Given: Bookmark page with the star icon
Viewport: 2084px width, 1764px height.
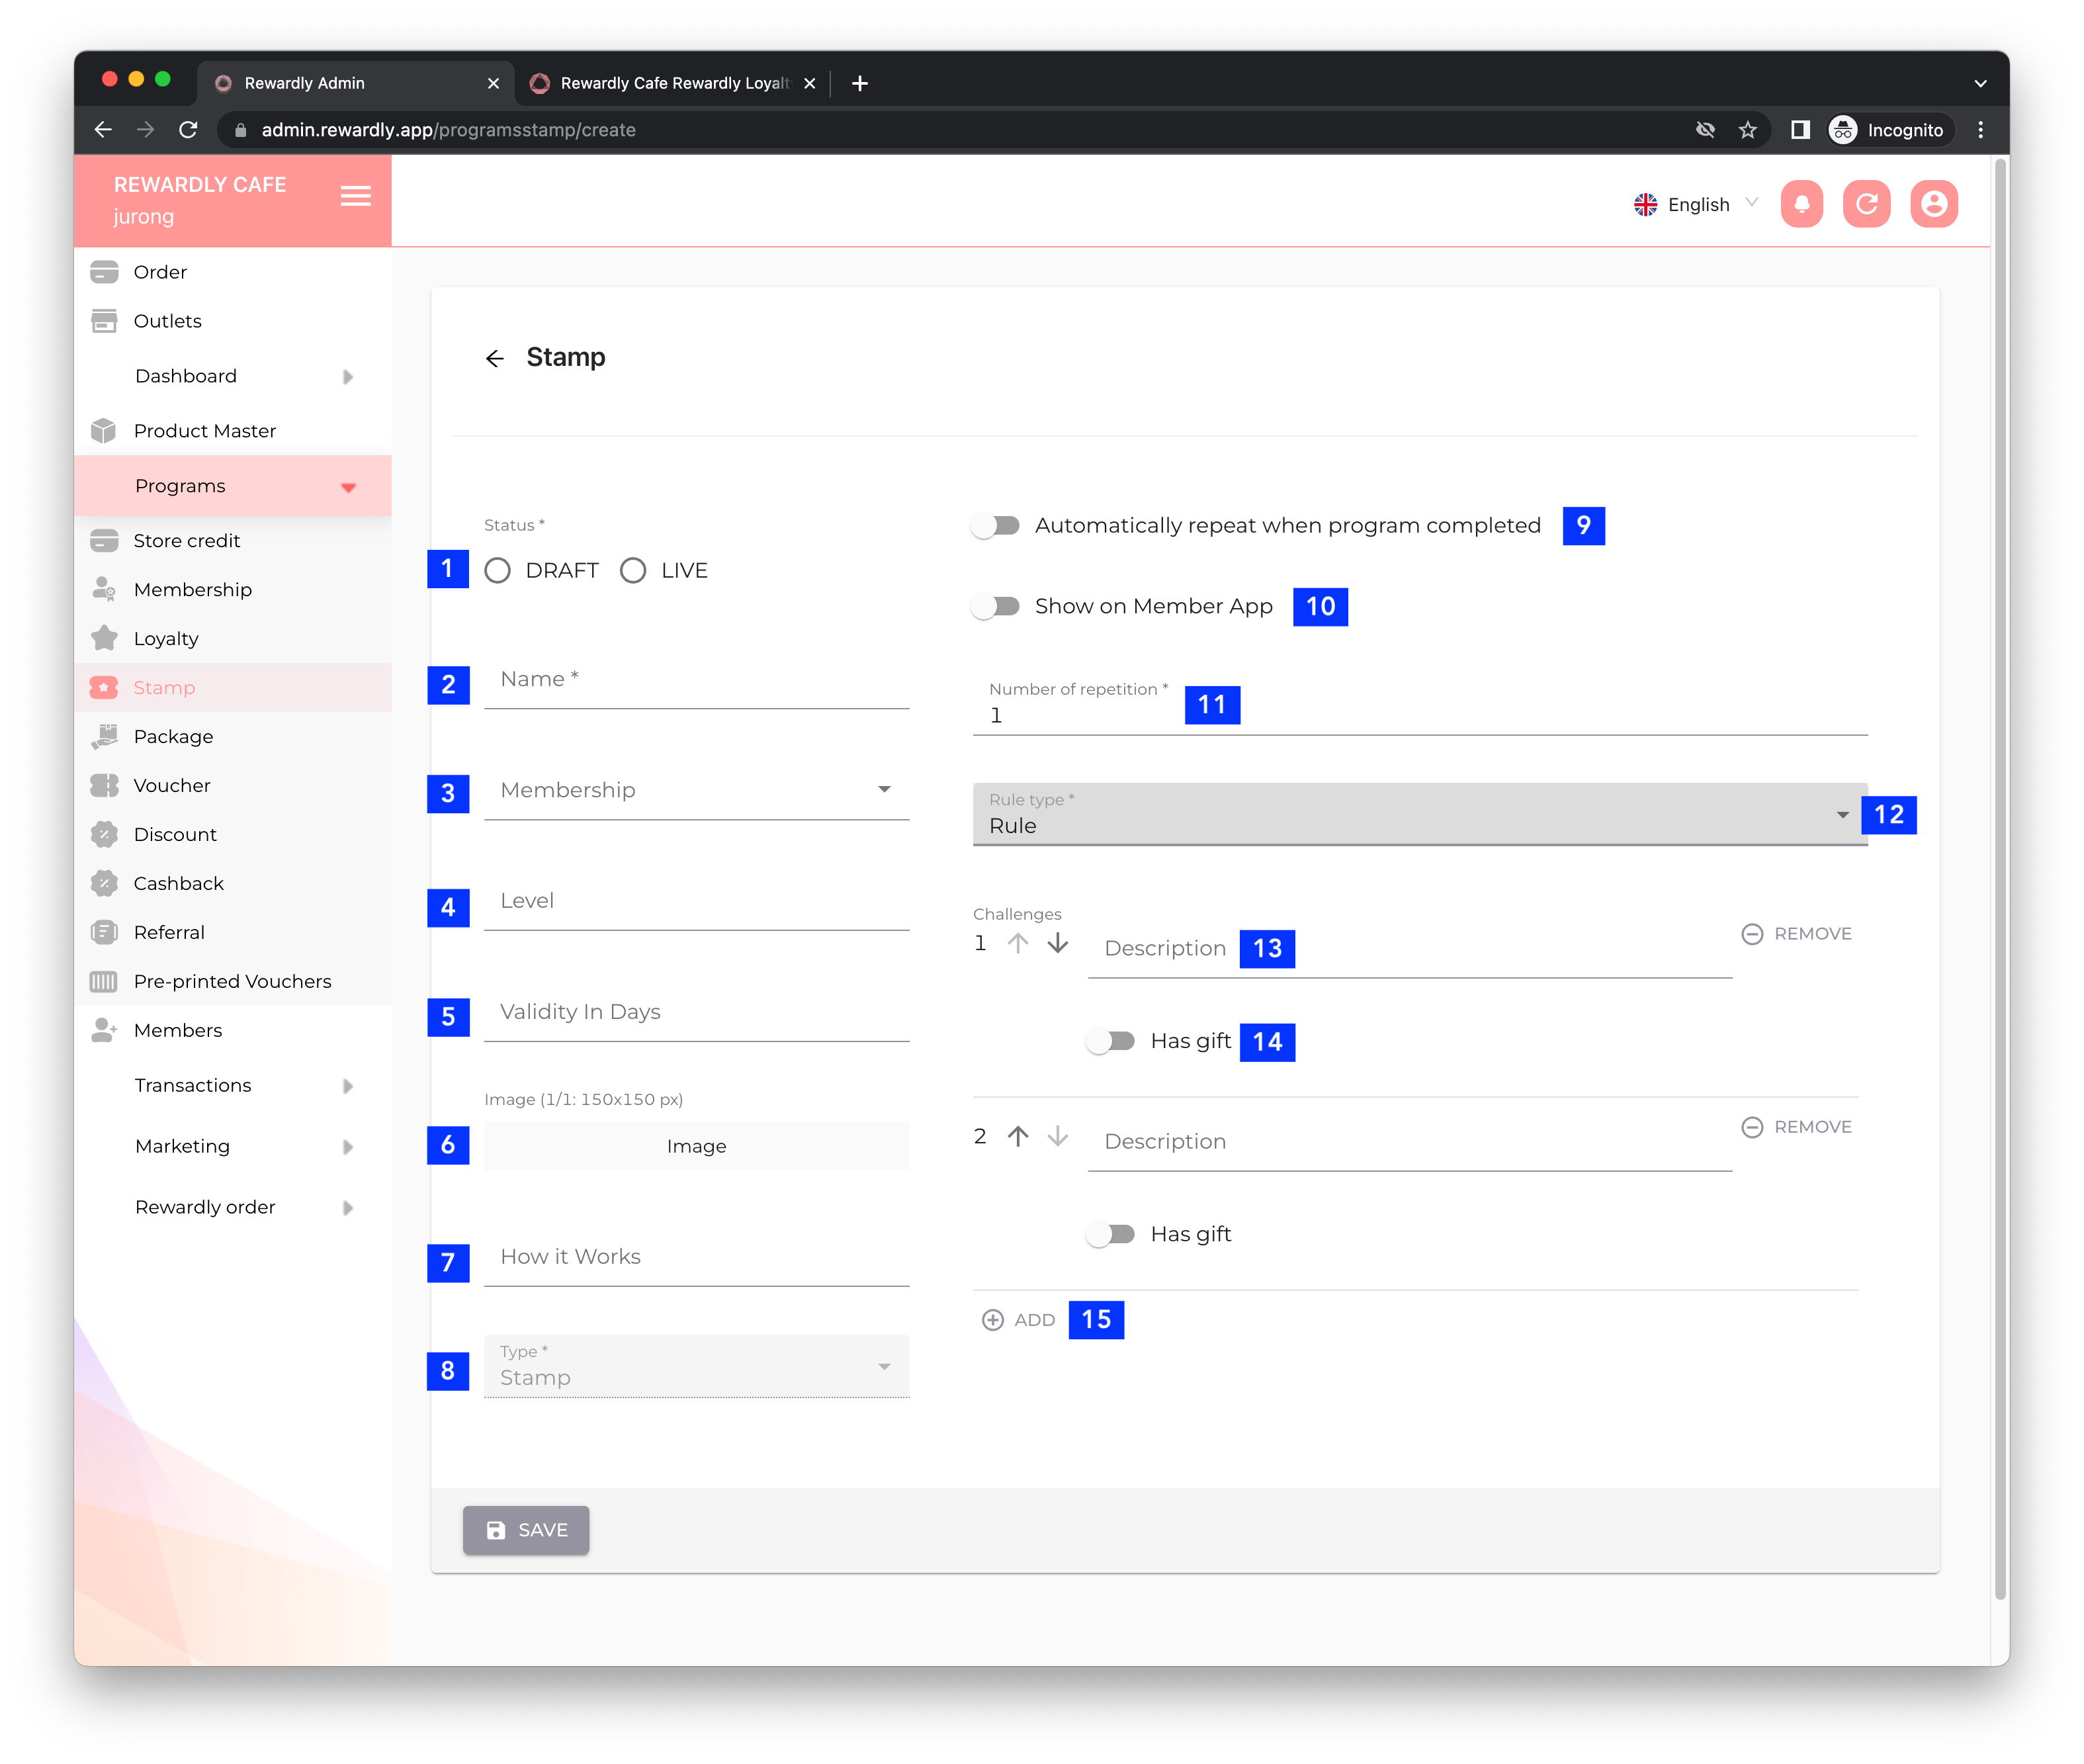Looking at the screenshot, I should pos(1747,130).
